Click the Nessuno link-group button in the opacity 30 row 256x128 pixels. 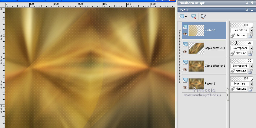(239, 71)
